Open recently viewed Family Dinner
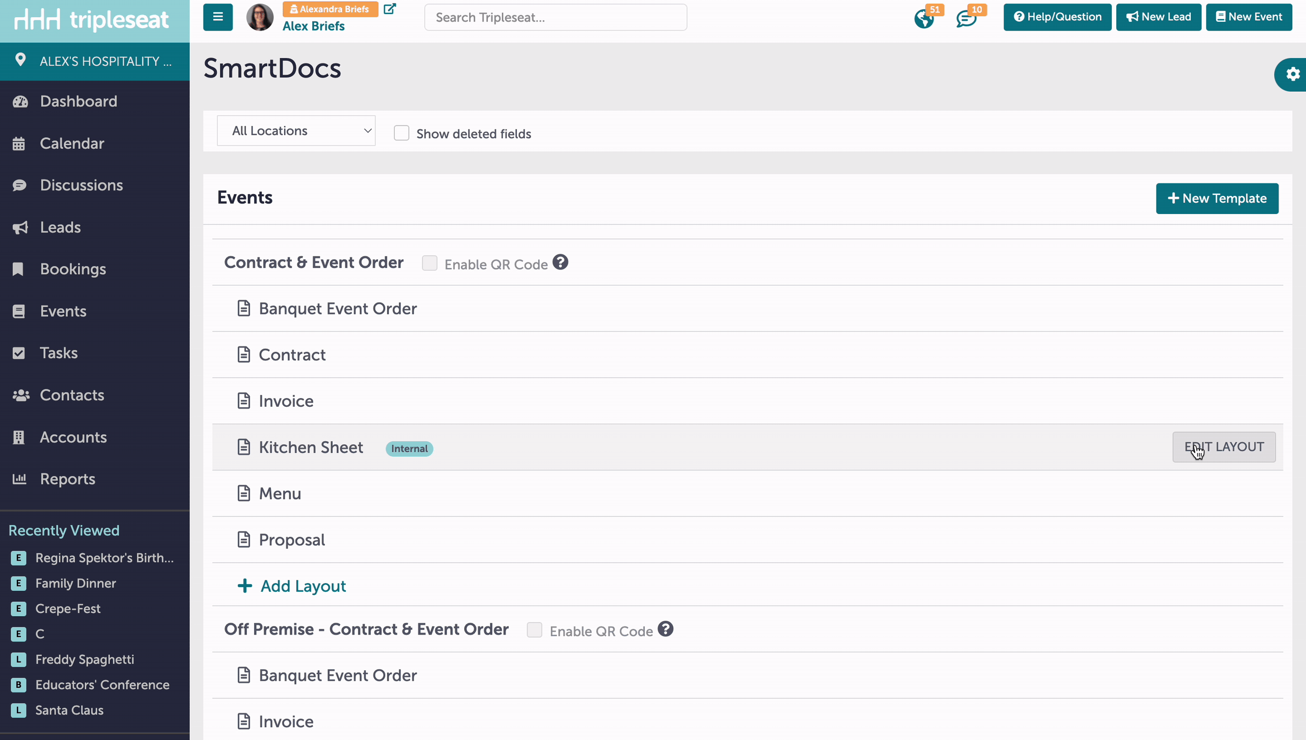Viewport: 1306px width, 740px height. [x=76, y=583]
